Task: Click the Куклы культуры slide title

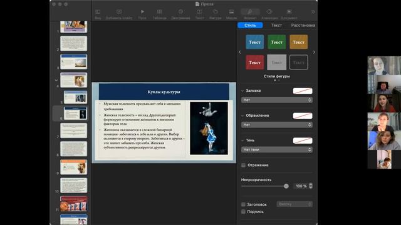Action: point(164,92)
